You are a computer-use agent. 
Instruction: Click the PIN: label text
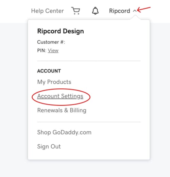pyautogui.click(x=42, y=50)
